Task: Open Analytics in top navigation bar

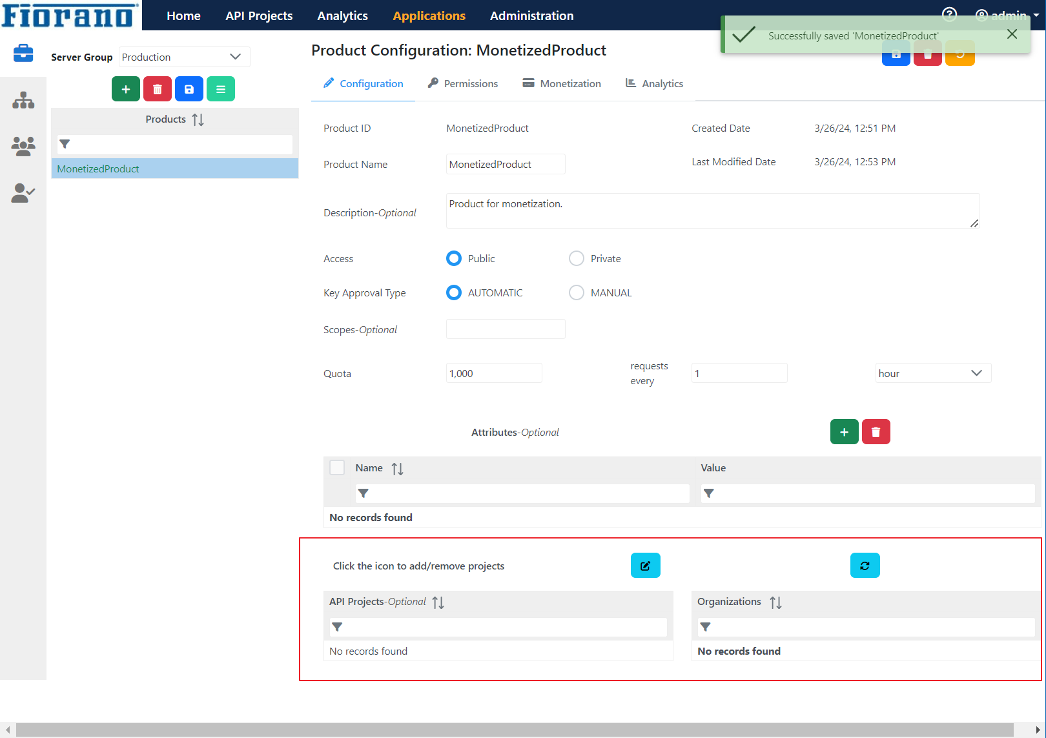Action: 343,15
